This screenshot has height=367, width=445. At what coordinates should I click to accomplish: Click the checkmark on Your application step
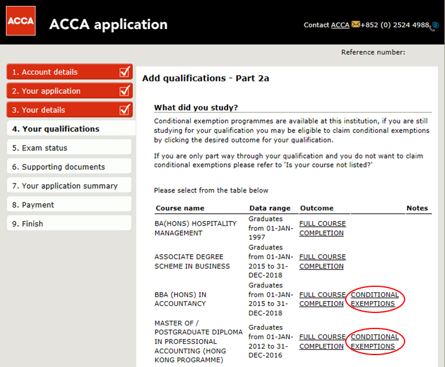(x=125, y=91)
